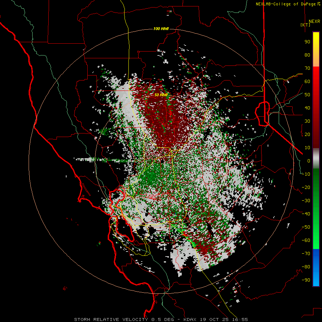This screenshot has width=322, height=322.
Task: Click the 80 value on velocity scale
Action: coord(307,55)
